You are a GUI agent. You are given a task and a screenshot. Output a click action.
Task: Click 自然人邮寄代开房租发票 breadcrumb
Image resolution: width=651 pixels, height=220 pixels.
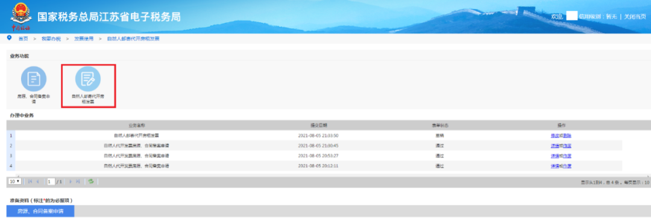[133, 38]
